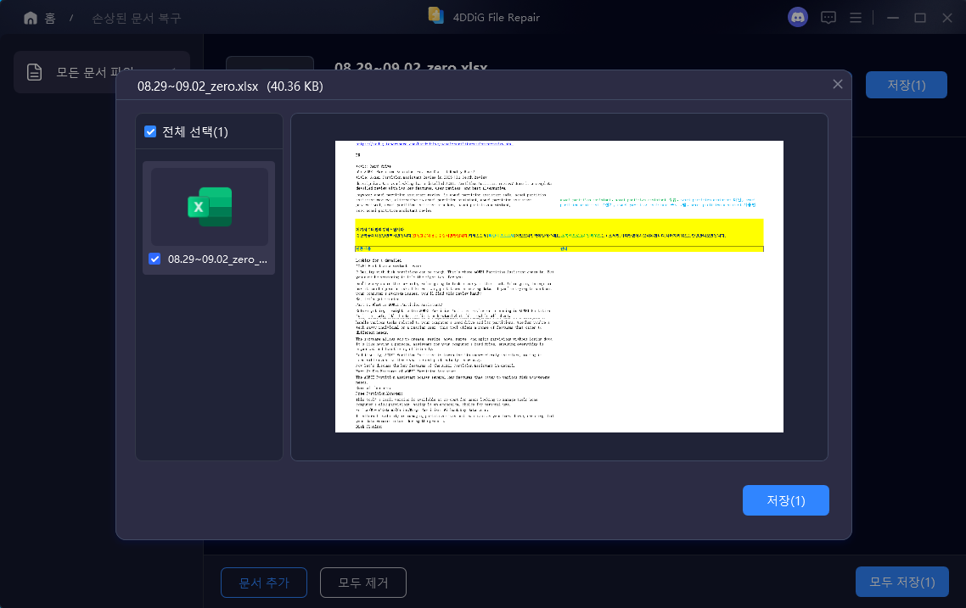Click the document icon in the sidebar

[35, 72]
